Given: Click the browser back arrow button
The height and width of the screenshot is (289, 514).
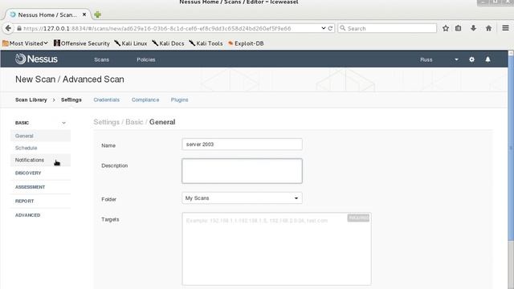Looking at the screenshot, I should coord(8,28).
